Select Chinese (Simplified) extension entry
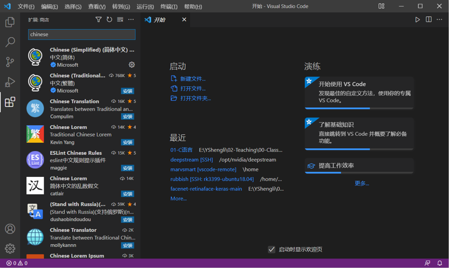The width and height of the screenshot is (449, 268). [x=81, y=57]
